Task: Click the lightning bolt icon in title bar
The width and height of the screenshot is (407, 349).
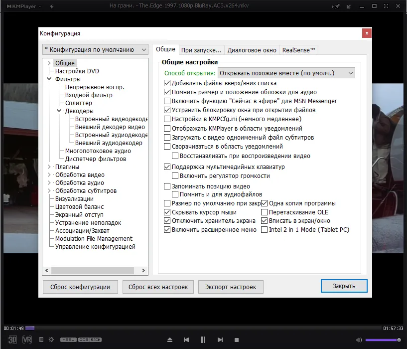Action: [52, 6]
